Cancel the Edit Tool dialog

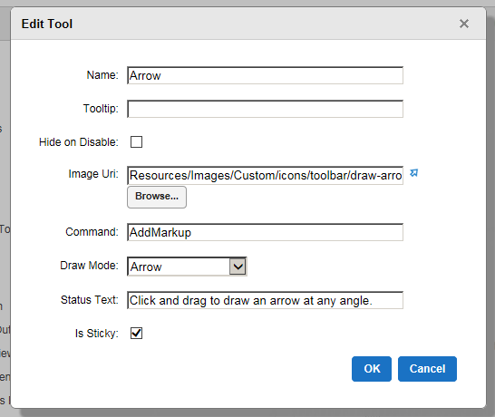click(427, 369)
